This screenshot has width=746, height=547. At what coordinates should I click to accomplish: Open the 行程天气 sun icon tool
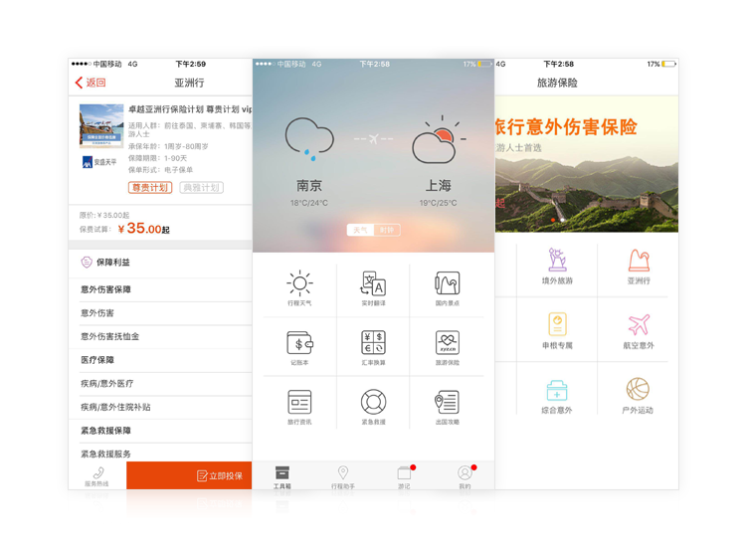point(299,283)
